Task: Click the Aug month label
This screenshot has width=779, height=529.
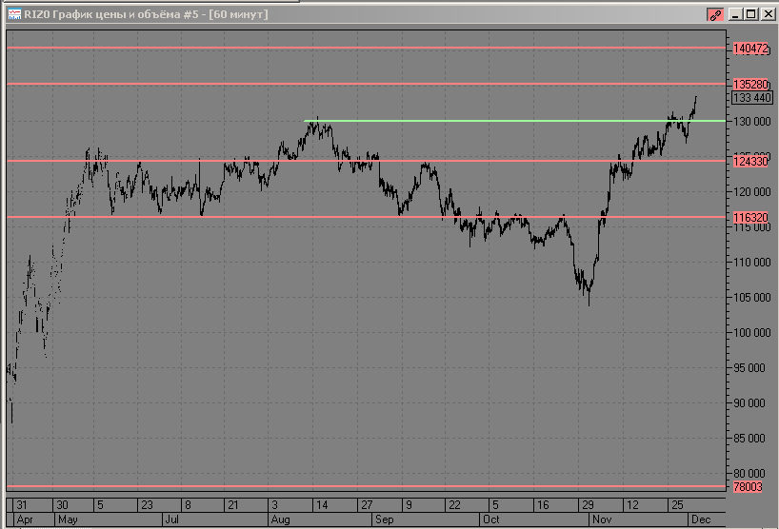Action: 280,520
